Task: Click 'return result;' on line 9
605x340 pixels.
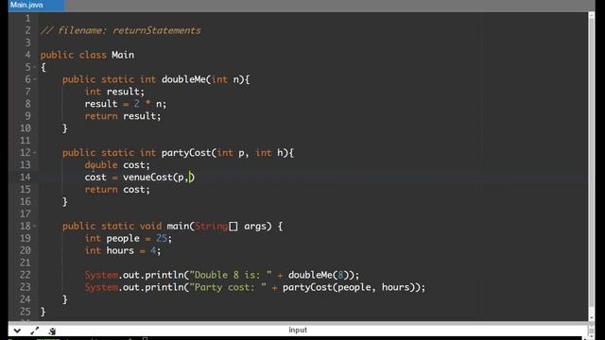Action: 123,116
